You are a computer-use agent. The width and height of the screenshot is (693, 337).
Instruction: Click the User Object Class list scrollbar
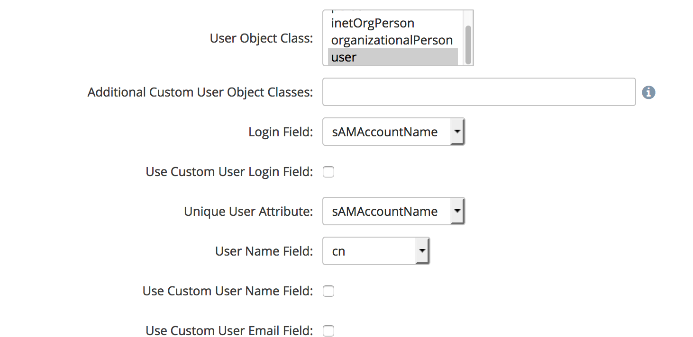click(x=468, y=44)
